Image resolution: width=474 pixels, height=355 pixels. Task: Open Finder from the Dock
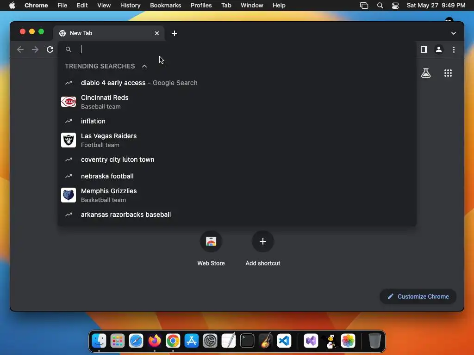(99, 341)
